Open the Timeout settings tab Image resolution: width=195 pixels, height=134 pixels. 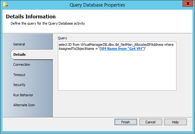19,75
